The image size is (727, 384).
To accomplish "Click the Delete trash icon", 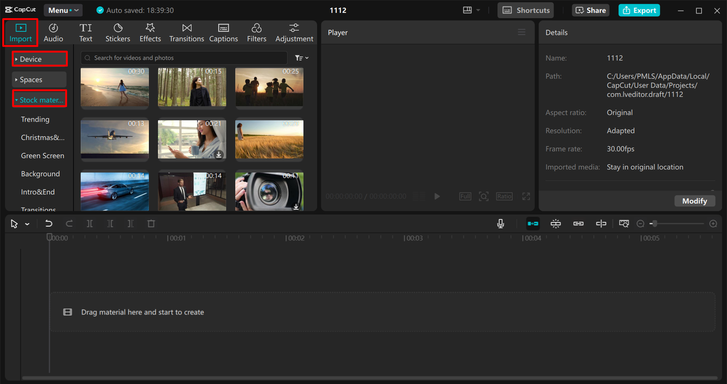I will [x=151, y=224].
